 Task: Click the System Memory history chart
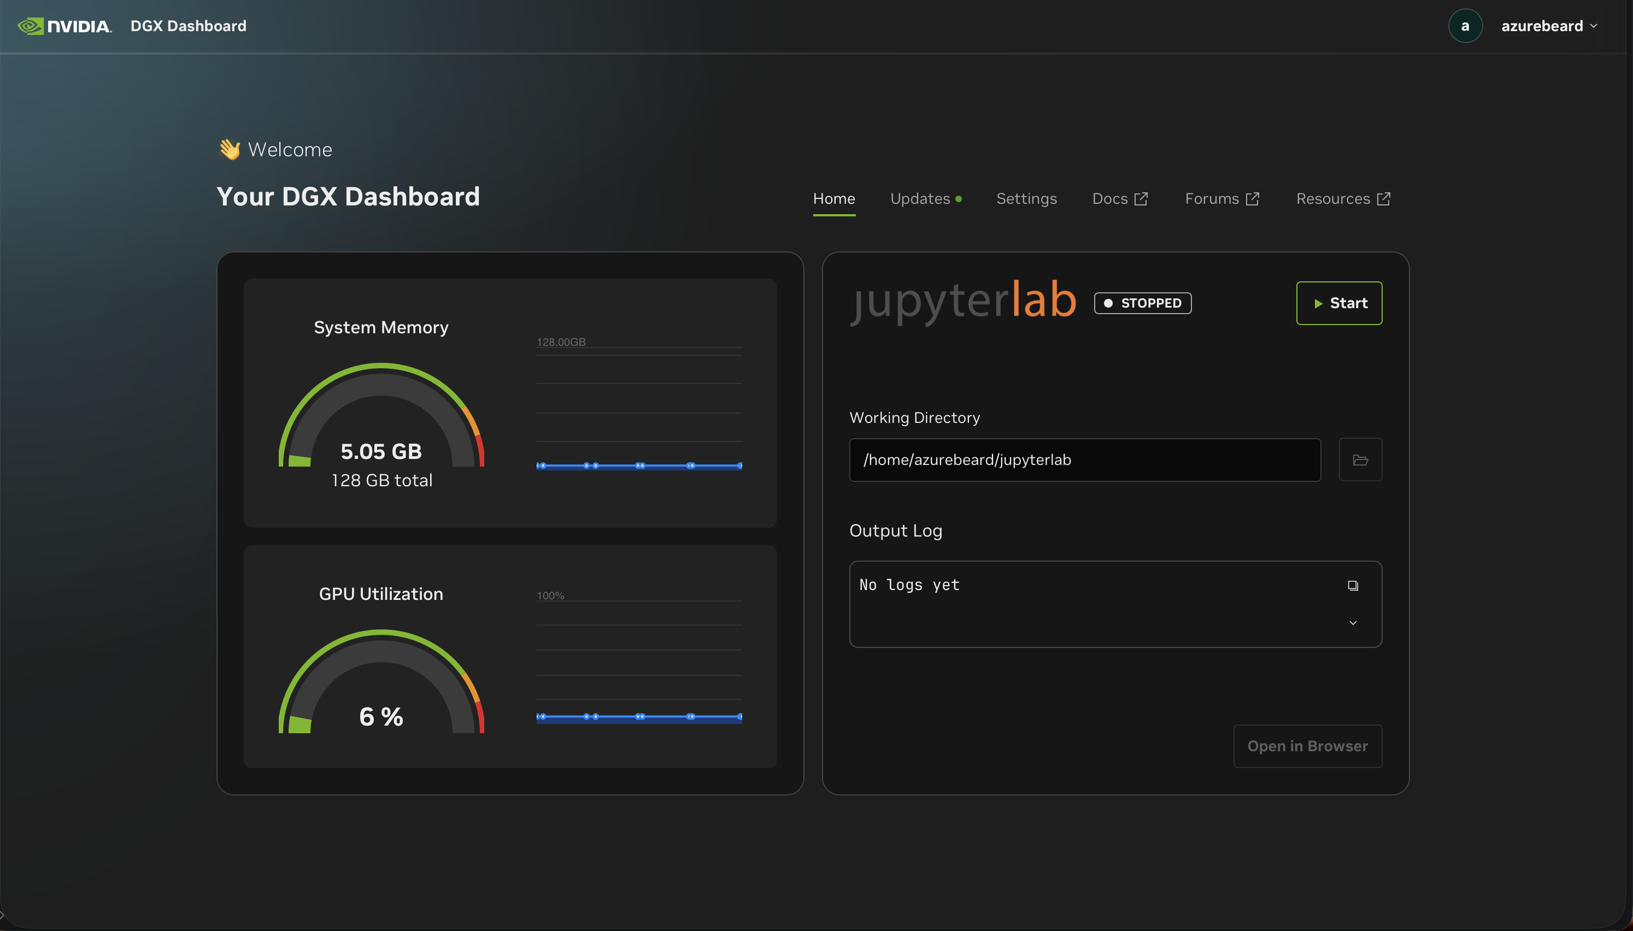[x=639, y=404]
